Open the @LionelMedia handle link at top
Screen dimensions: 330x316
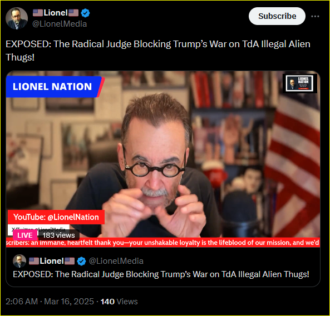click(x=60, y=24)
